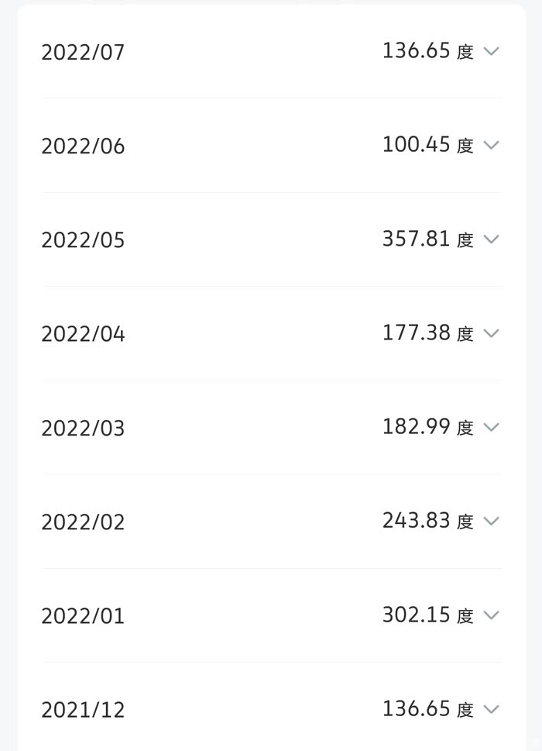Expand the arrow next to 177.38 度
Image resolution: width=542 pixels, height=751 pixels.
(491, 333)
